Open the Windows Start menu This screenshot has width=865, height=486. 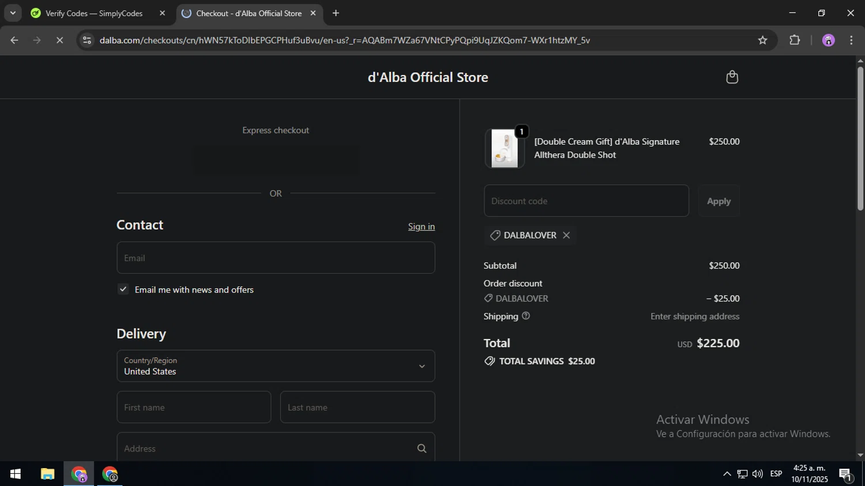pos(16,474)
